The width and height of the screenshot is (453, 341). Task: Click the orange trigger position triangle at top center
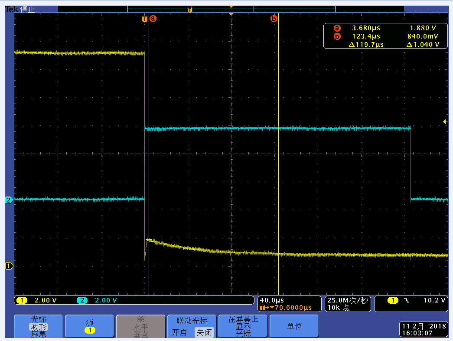pos(231,14)
